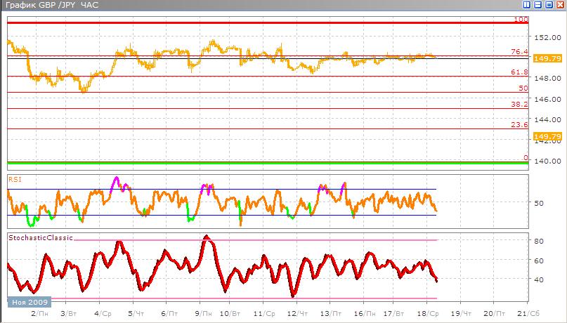This screenshot has height=323, width=567.
Task: Close the GBP/JPY chart window
Action: pos(560,5)
